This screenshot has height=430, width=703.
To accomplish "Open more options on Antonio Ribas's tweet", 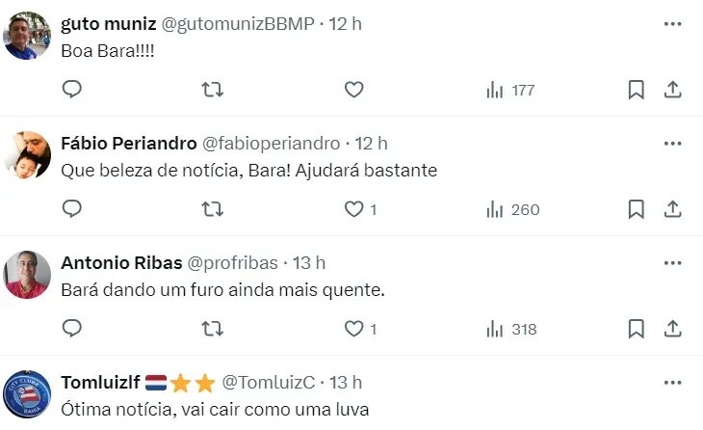I will [x=673, y=262].
